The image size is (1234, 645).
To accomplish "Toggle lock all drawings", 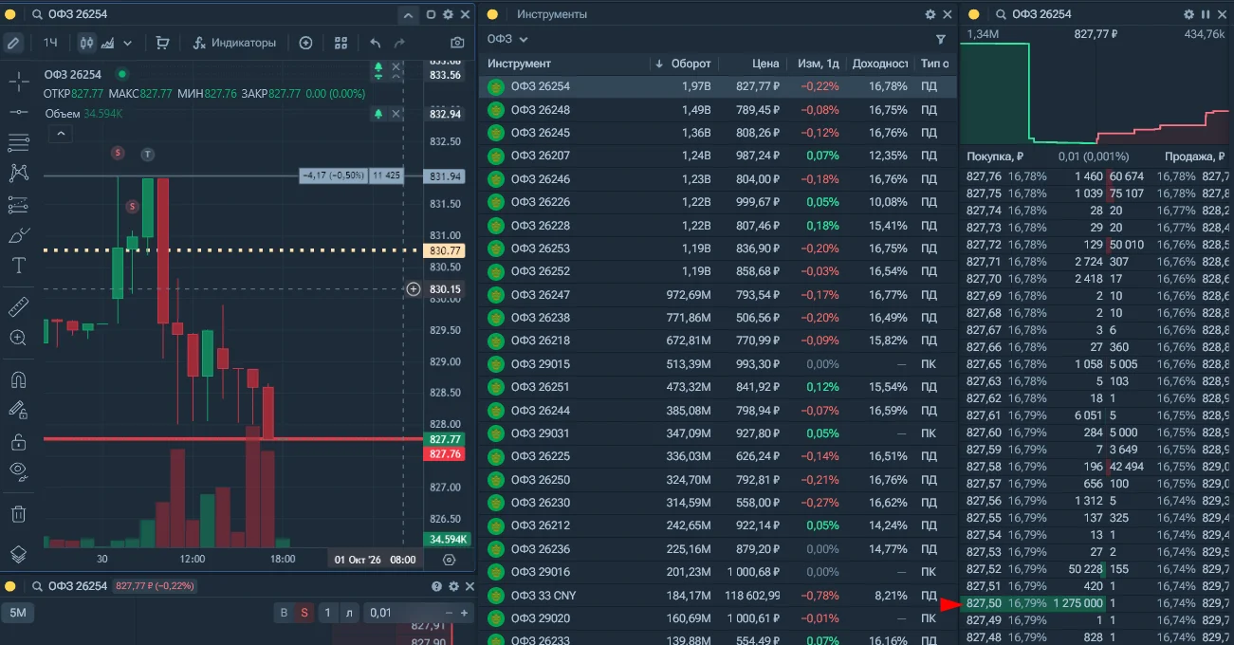I will pyautogui.click(x=18, y=441).
